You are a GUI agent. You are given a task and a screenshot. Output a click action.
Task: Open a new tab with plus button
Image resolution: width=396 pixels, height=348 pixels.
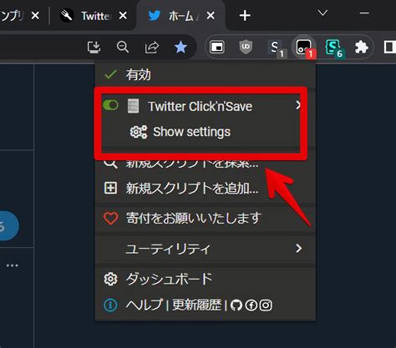pyautogui.click(x=245, y=16)
